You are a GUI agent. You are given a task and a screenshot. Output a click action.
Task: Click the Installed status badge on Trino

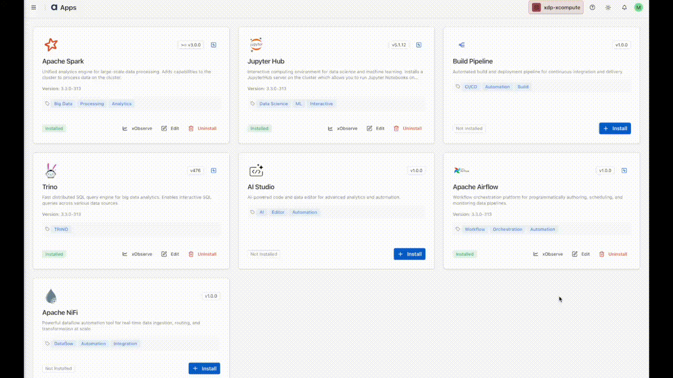[x=54, y=254]
